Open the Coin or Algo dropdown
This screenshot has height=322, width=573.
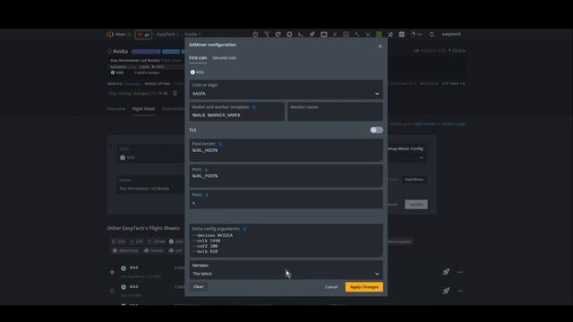pos(286,89)
